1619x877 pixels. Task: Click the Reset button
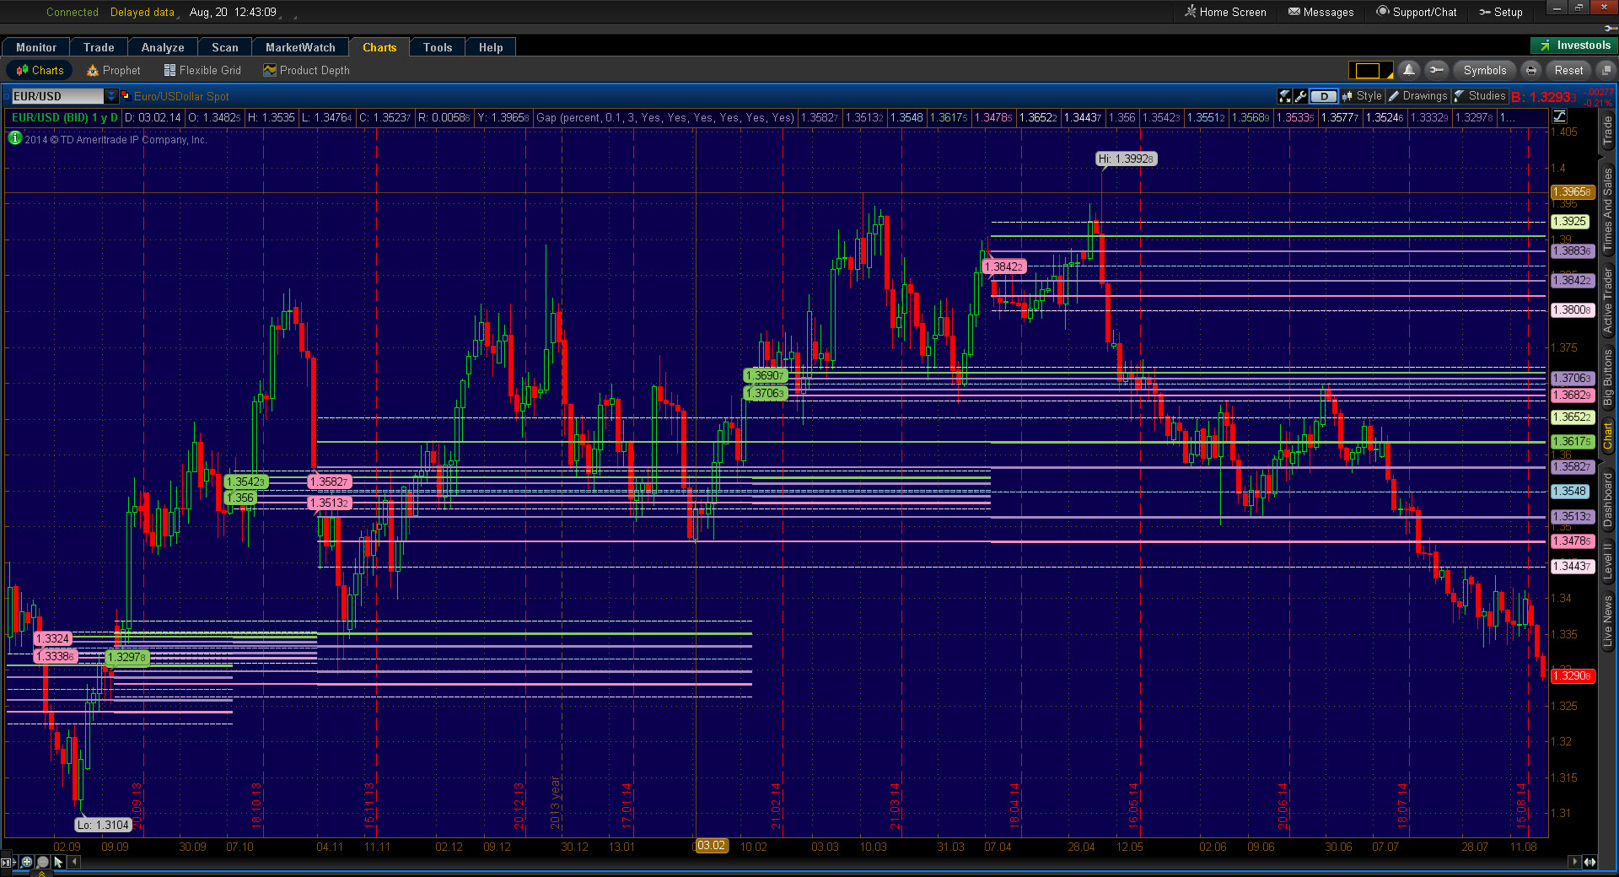pos(1568,70)
